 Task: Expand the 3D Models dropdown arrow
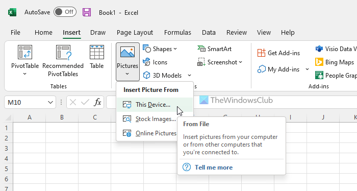pos(189,75)
